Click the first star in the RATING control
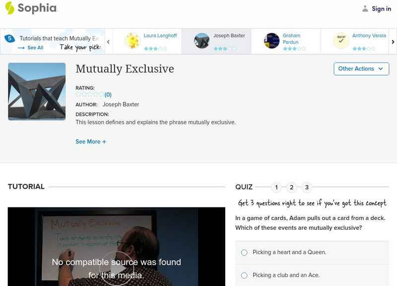Screen dimensions: 397x286 tap(77, 93)
